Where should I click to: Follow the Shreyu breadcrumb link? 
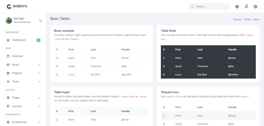tap(237, 19)
